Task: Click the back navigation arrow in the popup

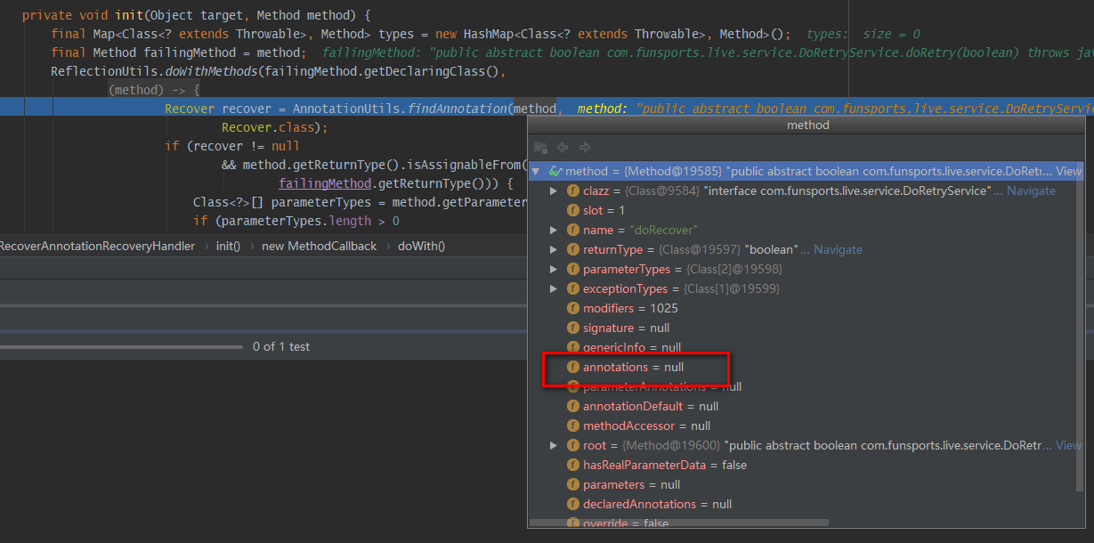Action: click(562, 147)
